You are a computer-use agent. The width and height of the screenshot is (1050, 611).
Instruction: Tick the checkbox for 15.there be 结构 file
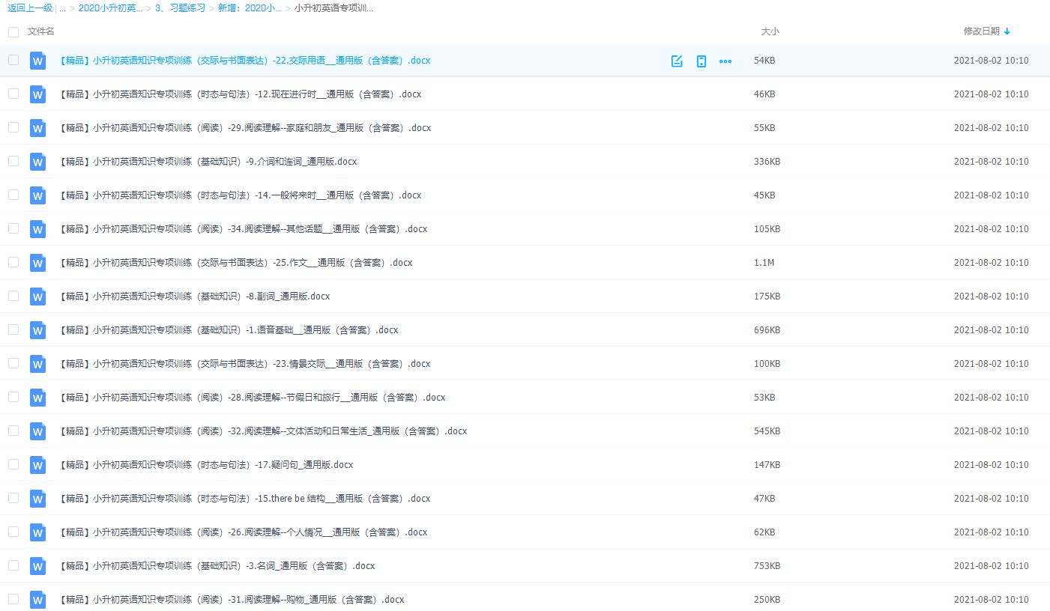point(13,498)
